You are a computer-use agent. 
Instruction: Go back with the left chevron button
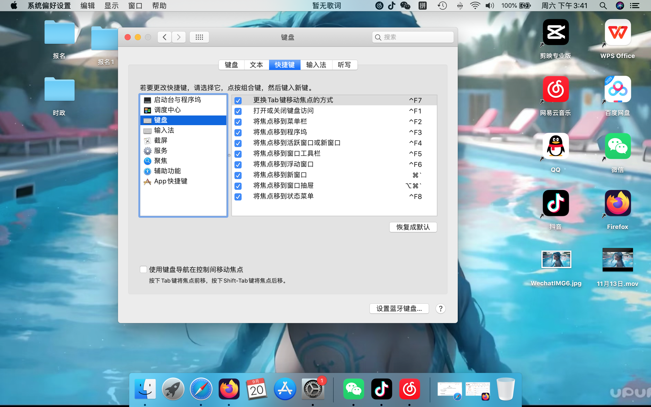click(x=164, y=37)
